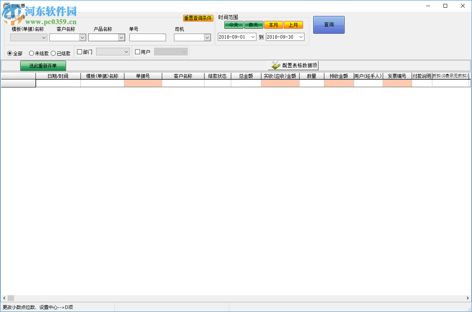Open the end date 2018-09-30 picker

(301, 37)
